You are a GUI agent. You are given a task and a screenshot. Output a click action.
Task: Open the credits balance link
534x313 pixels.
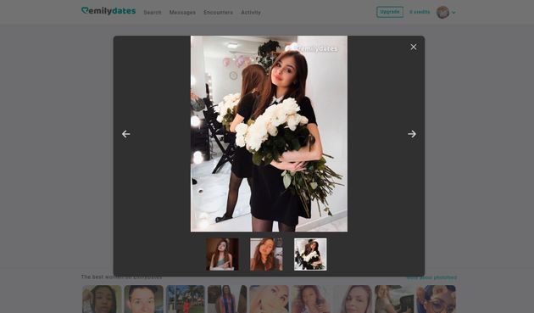tap(420, 12)
